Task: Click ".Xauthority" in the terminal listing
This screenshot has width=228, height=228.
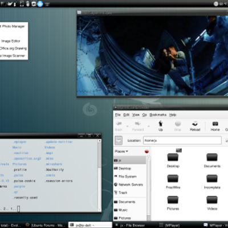Action: pos(54,170)
